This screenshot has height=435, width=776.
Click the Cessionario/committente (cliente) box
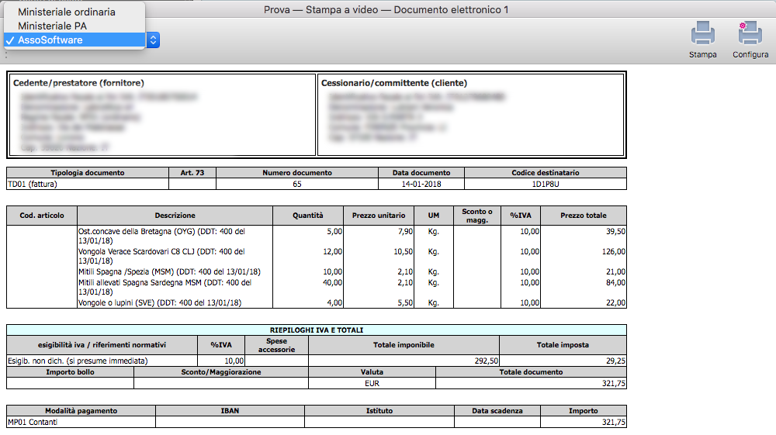[470, 115]
